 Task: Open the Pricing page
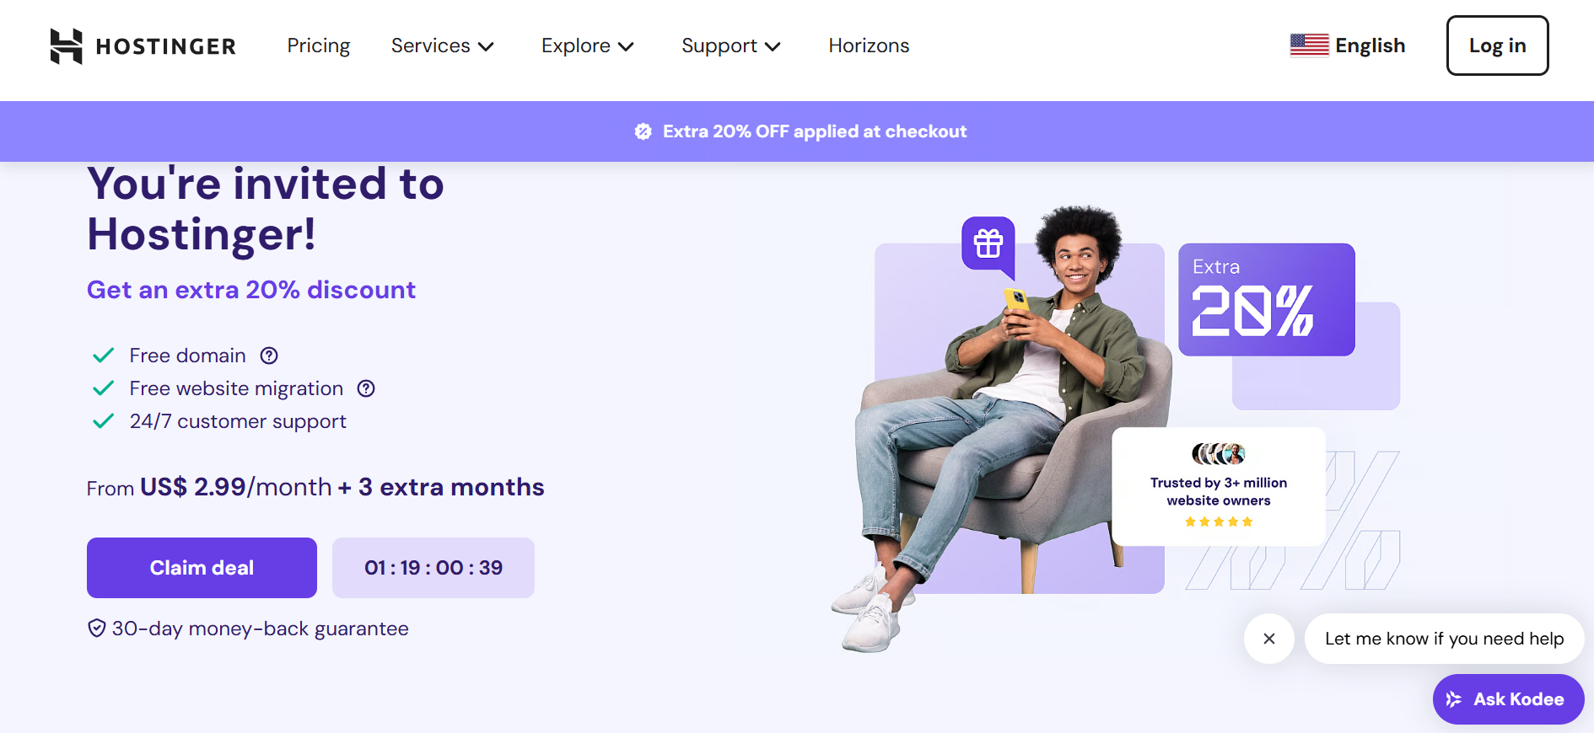pyautogui.click(x=318, y=45)
